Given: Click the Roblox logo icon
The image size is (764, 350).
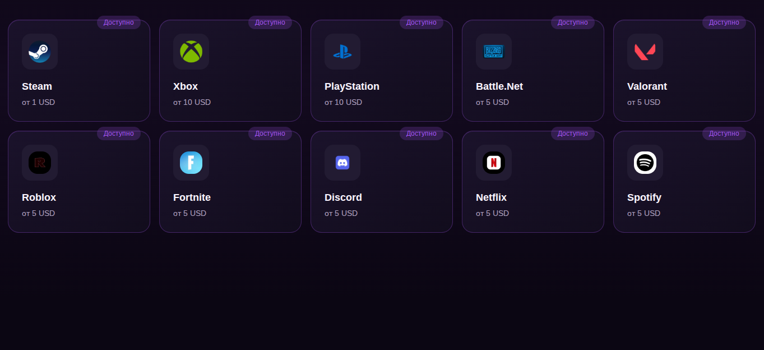Looking at the screenshot, I should click(40, 163).
